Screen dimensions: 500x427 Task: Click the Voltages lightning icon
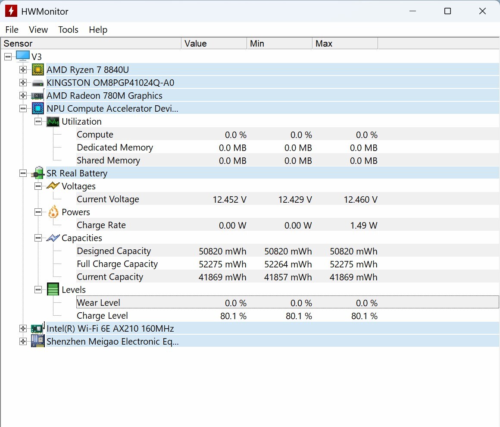tap(53, 186)
